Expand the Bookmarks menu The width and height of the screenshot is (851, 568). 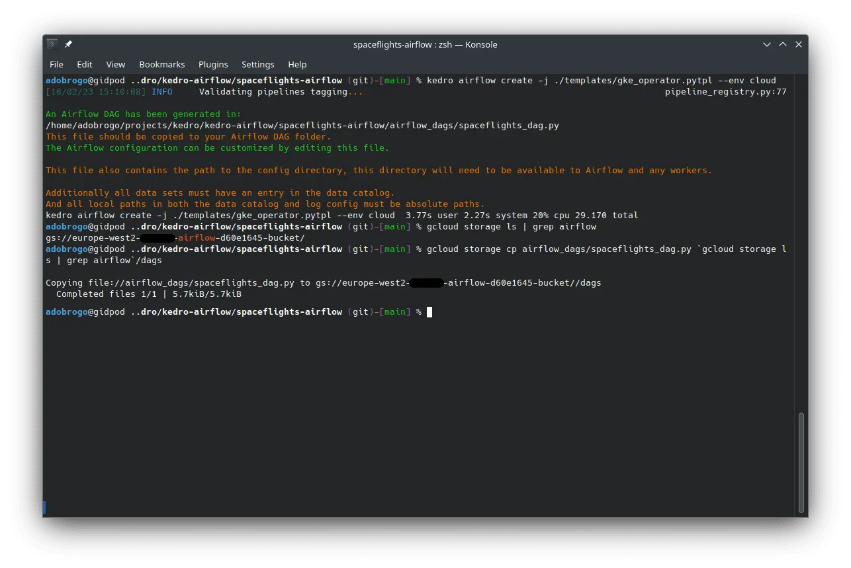coord(162,64)
